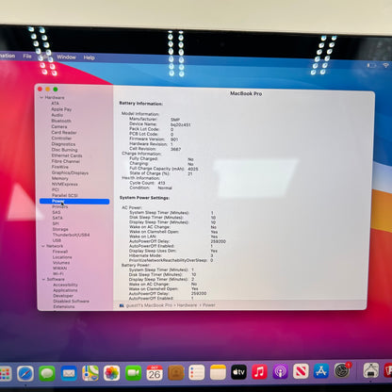Image resolution: width=392 pixels, height=392 pixels.
Task: Open the Calendar icon showing 26
Action: pyautogui.click(x=155, y=373)
